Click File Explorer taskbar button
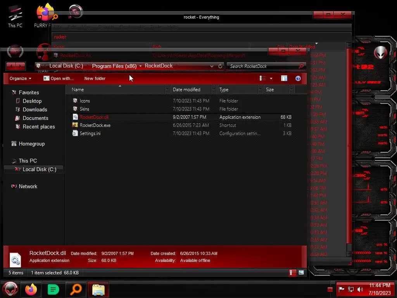 click(98, 289)
